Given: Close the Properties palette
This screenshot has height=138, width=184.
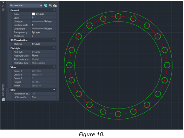Looking at the screenshot, I should (4, 2).
